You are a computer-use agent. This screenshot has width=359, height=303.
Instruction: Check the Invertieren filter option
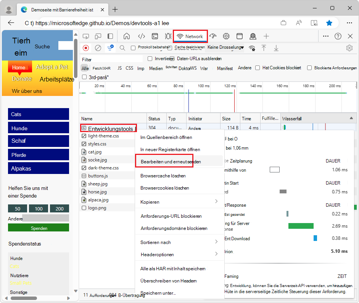pyautogui.click(x=150, y=59)
